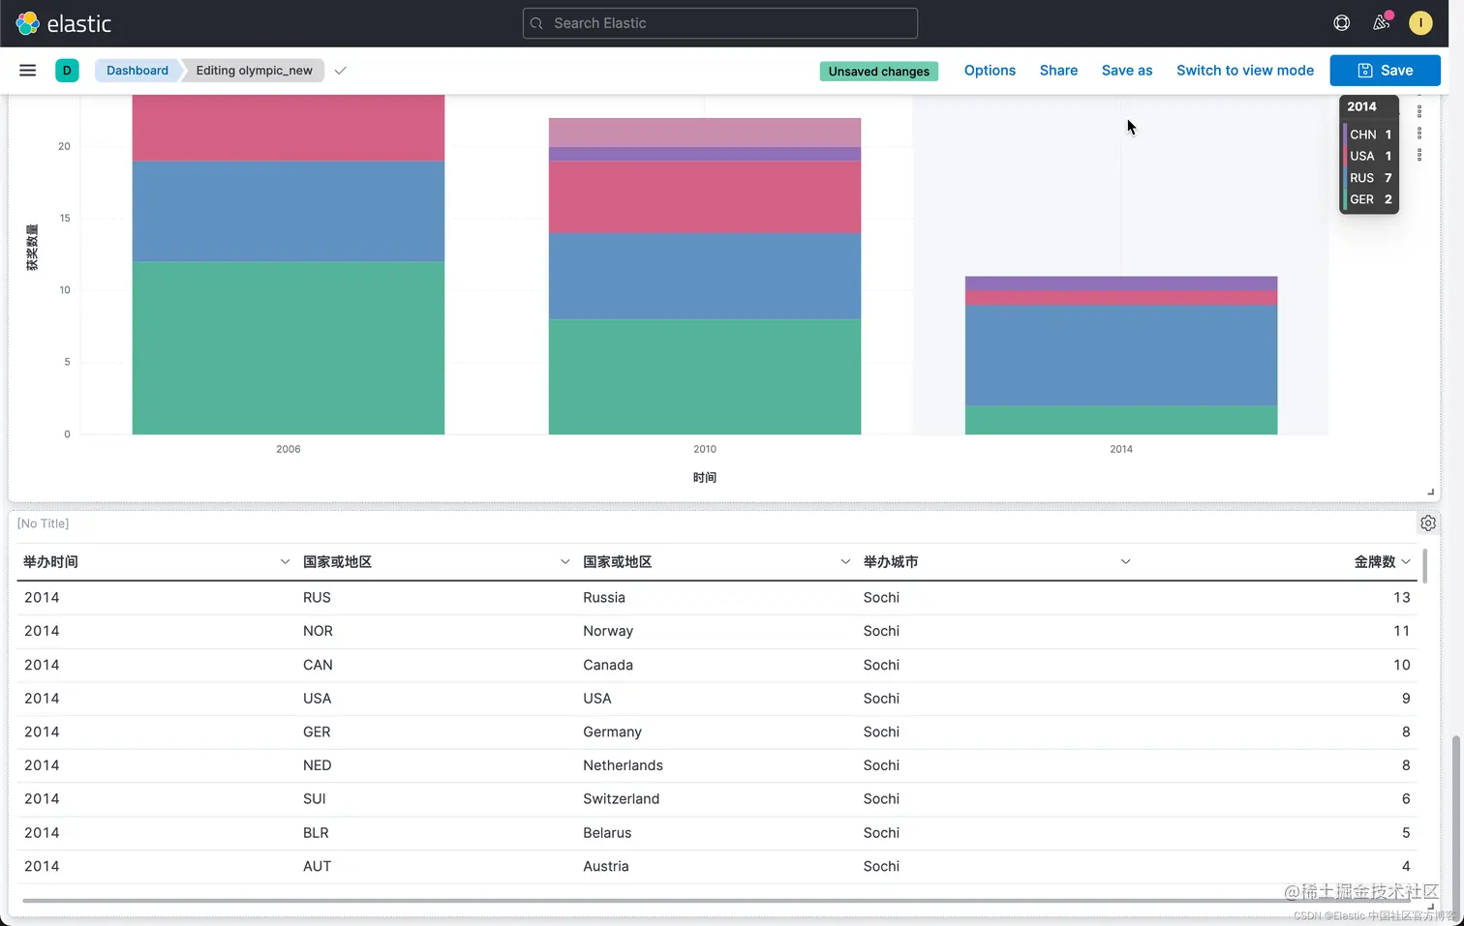Screen dimensions: 1464x926
Task: Expand the 举办时间 column options
Action: coord(285,562)
